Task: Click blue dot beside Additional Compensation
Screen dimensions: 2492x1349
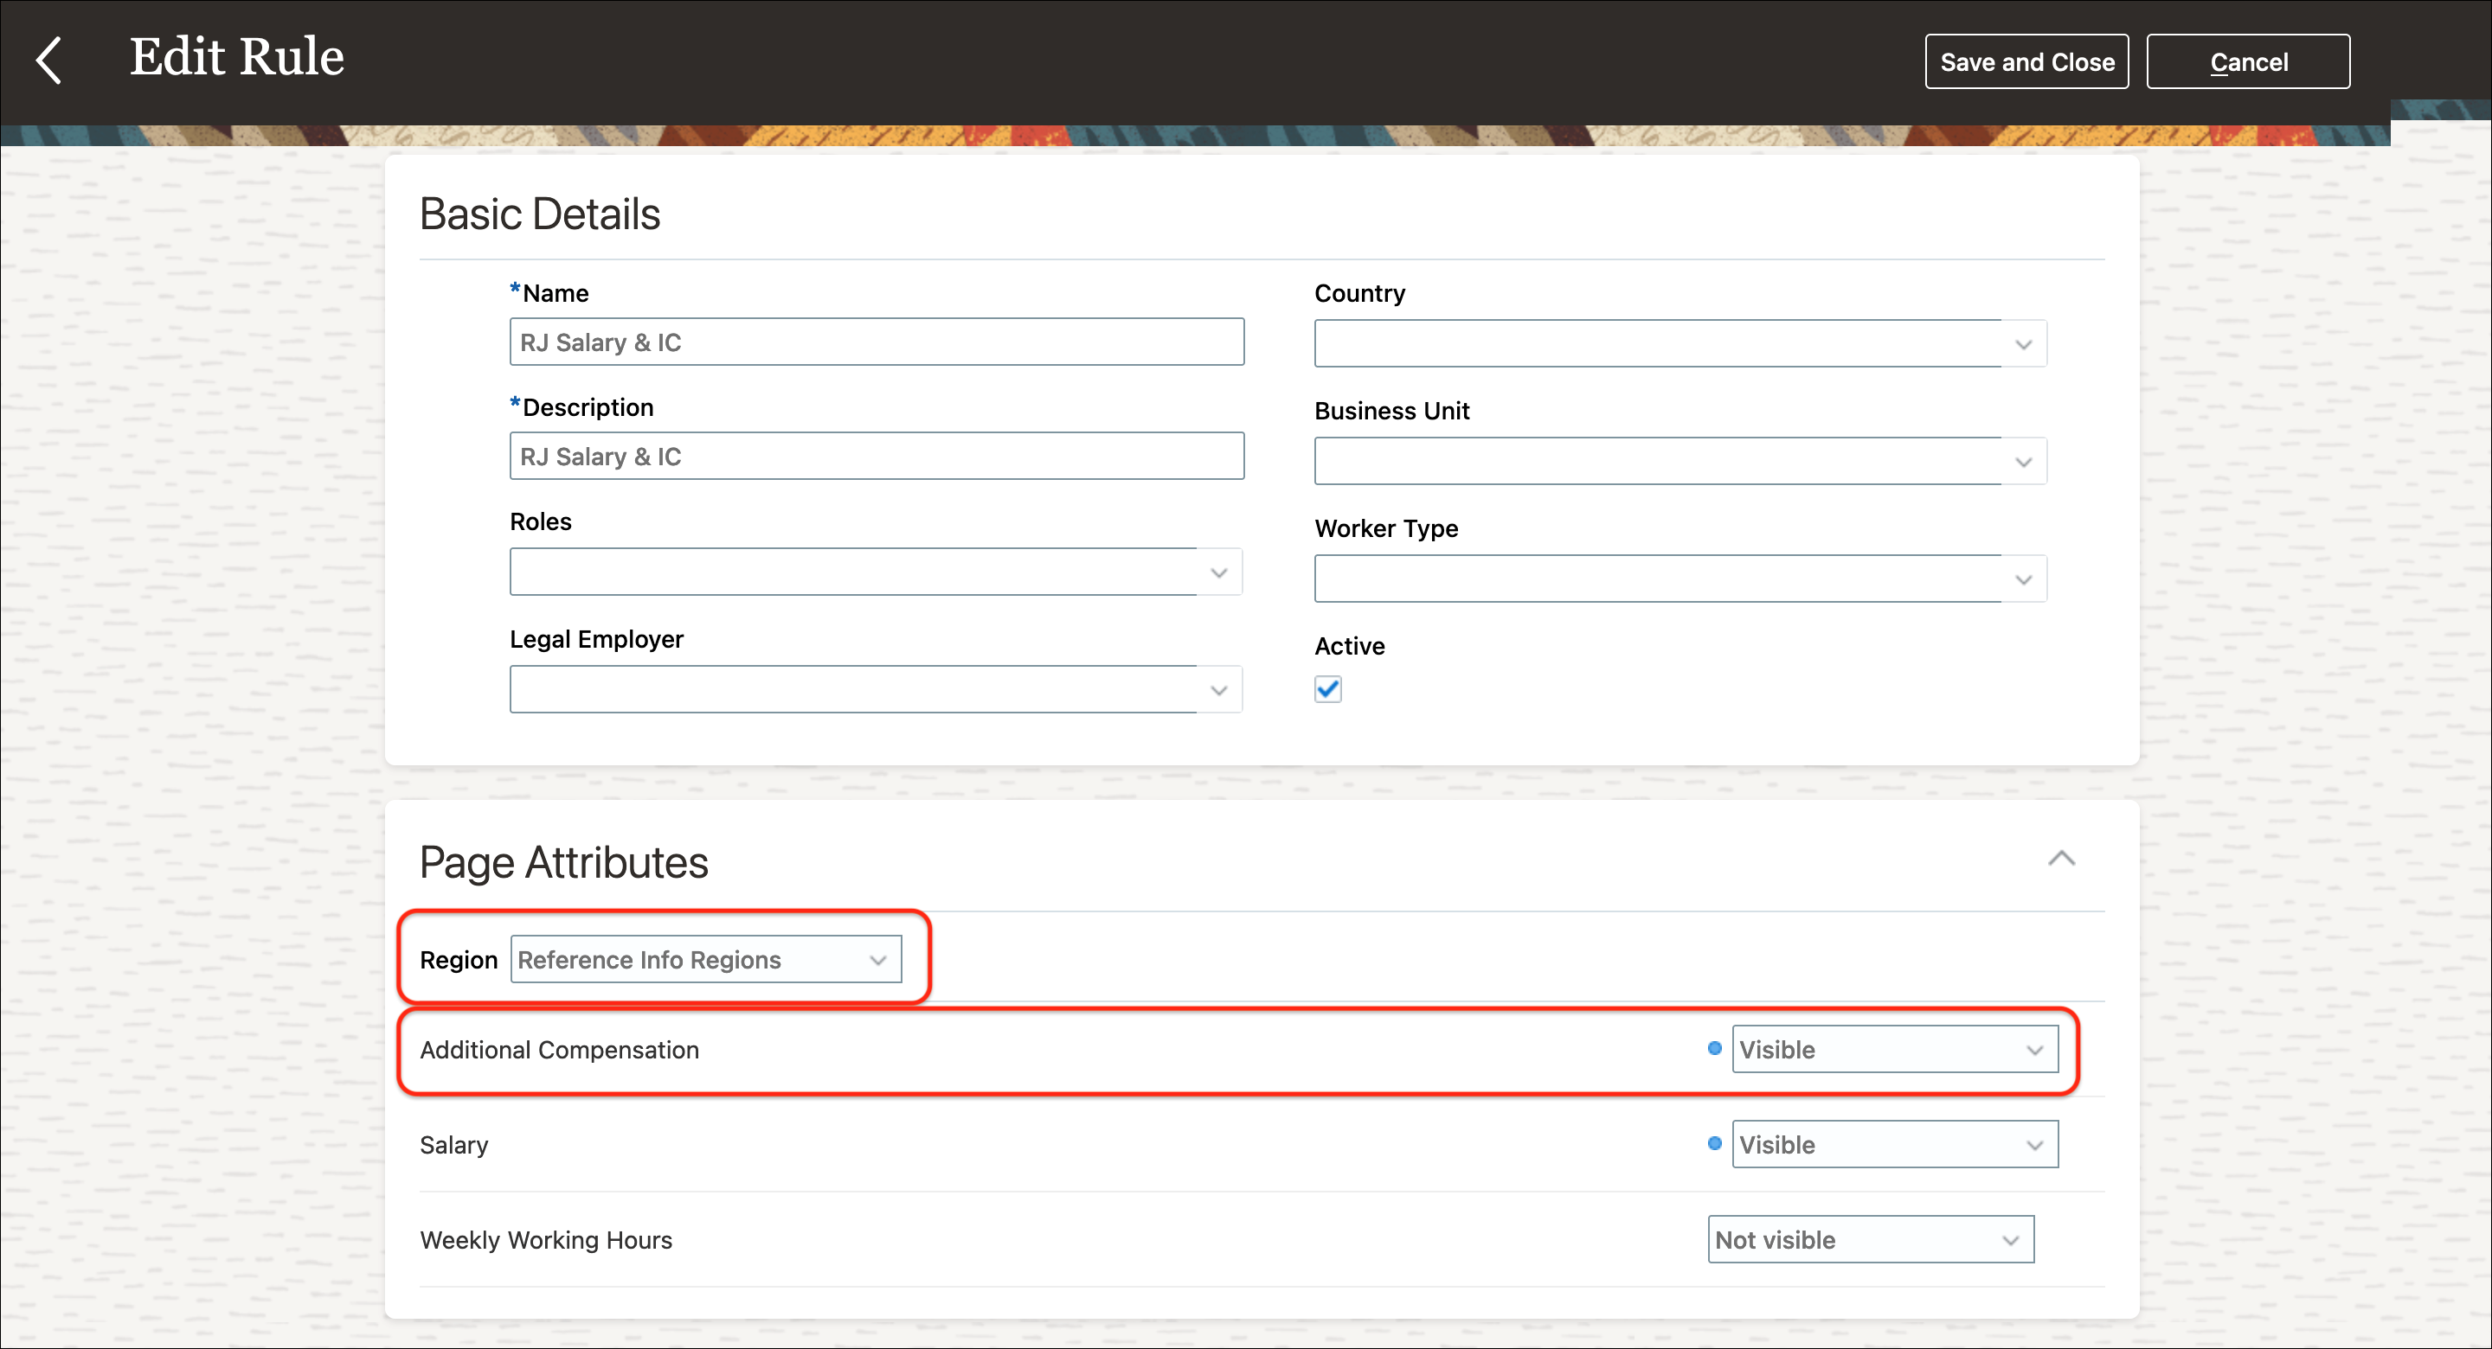Action: tap(1714, 1048)
